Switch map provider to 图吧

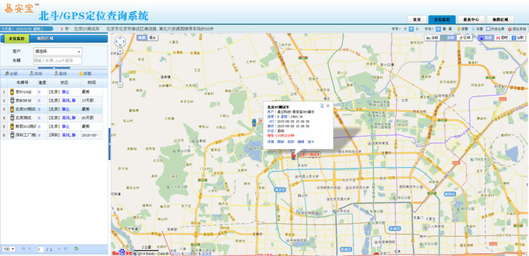(503, 38)
